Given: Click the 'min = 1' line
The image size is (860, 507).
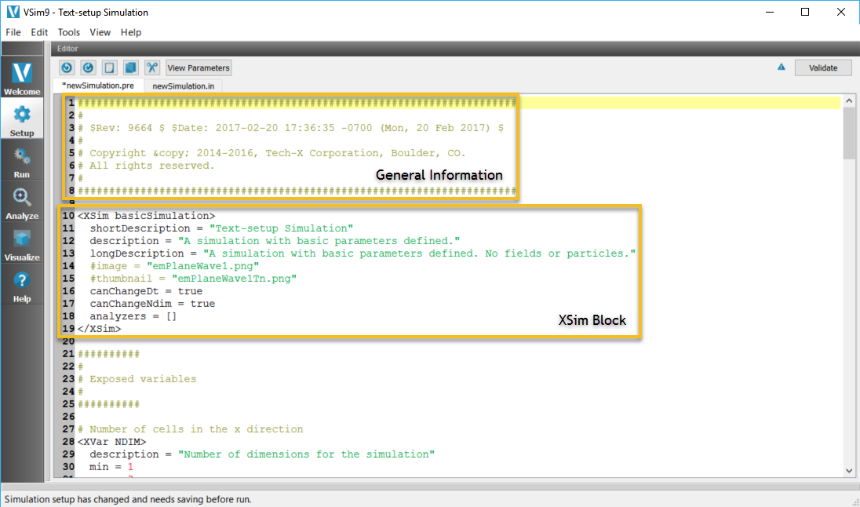Looking at the screenshot, I should coord(111,467).
